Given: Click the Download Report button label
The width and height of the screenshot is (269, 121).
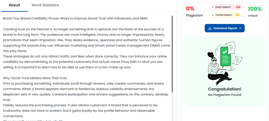Looking at the screenshot, I should [x=225, y=28].
